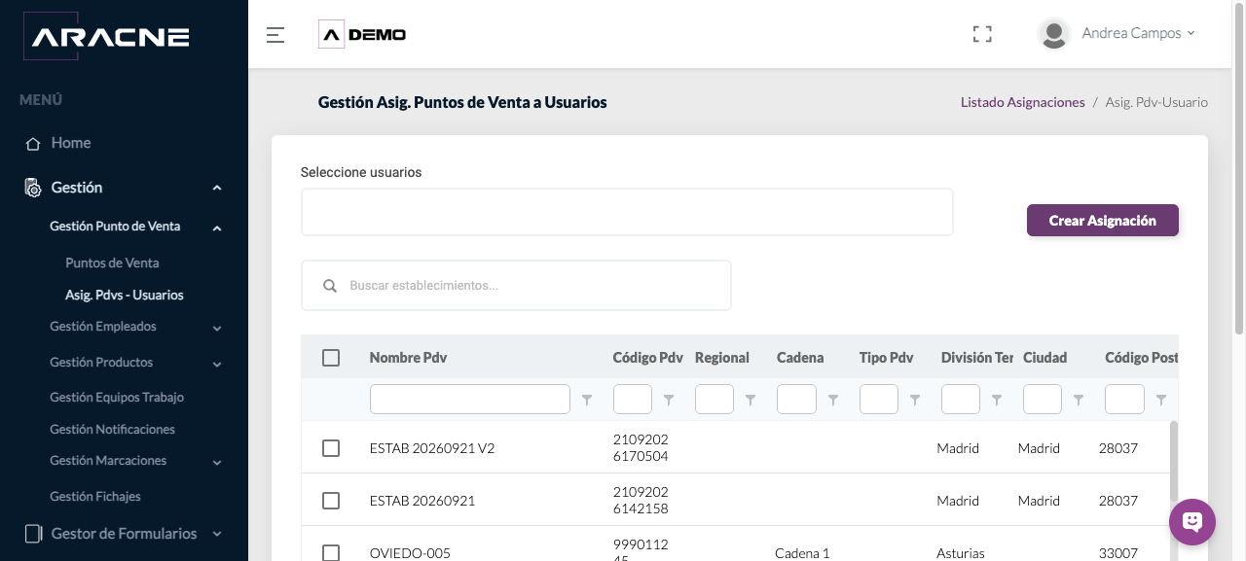Click the hamburger menu toggle icon

[275, 35]
